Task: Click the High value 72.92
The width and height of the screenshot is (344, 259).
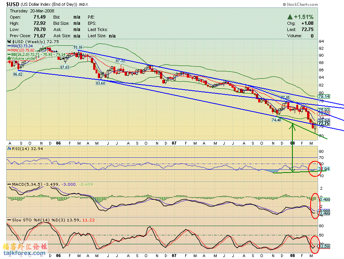Action: [40, 23]
